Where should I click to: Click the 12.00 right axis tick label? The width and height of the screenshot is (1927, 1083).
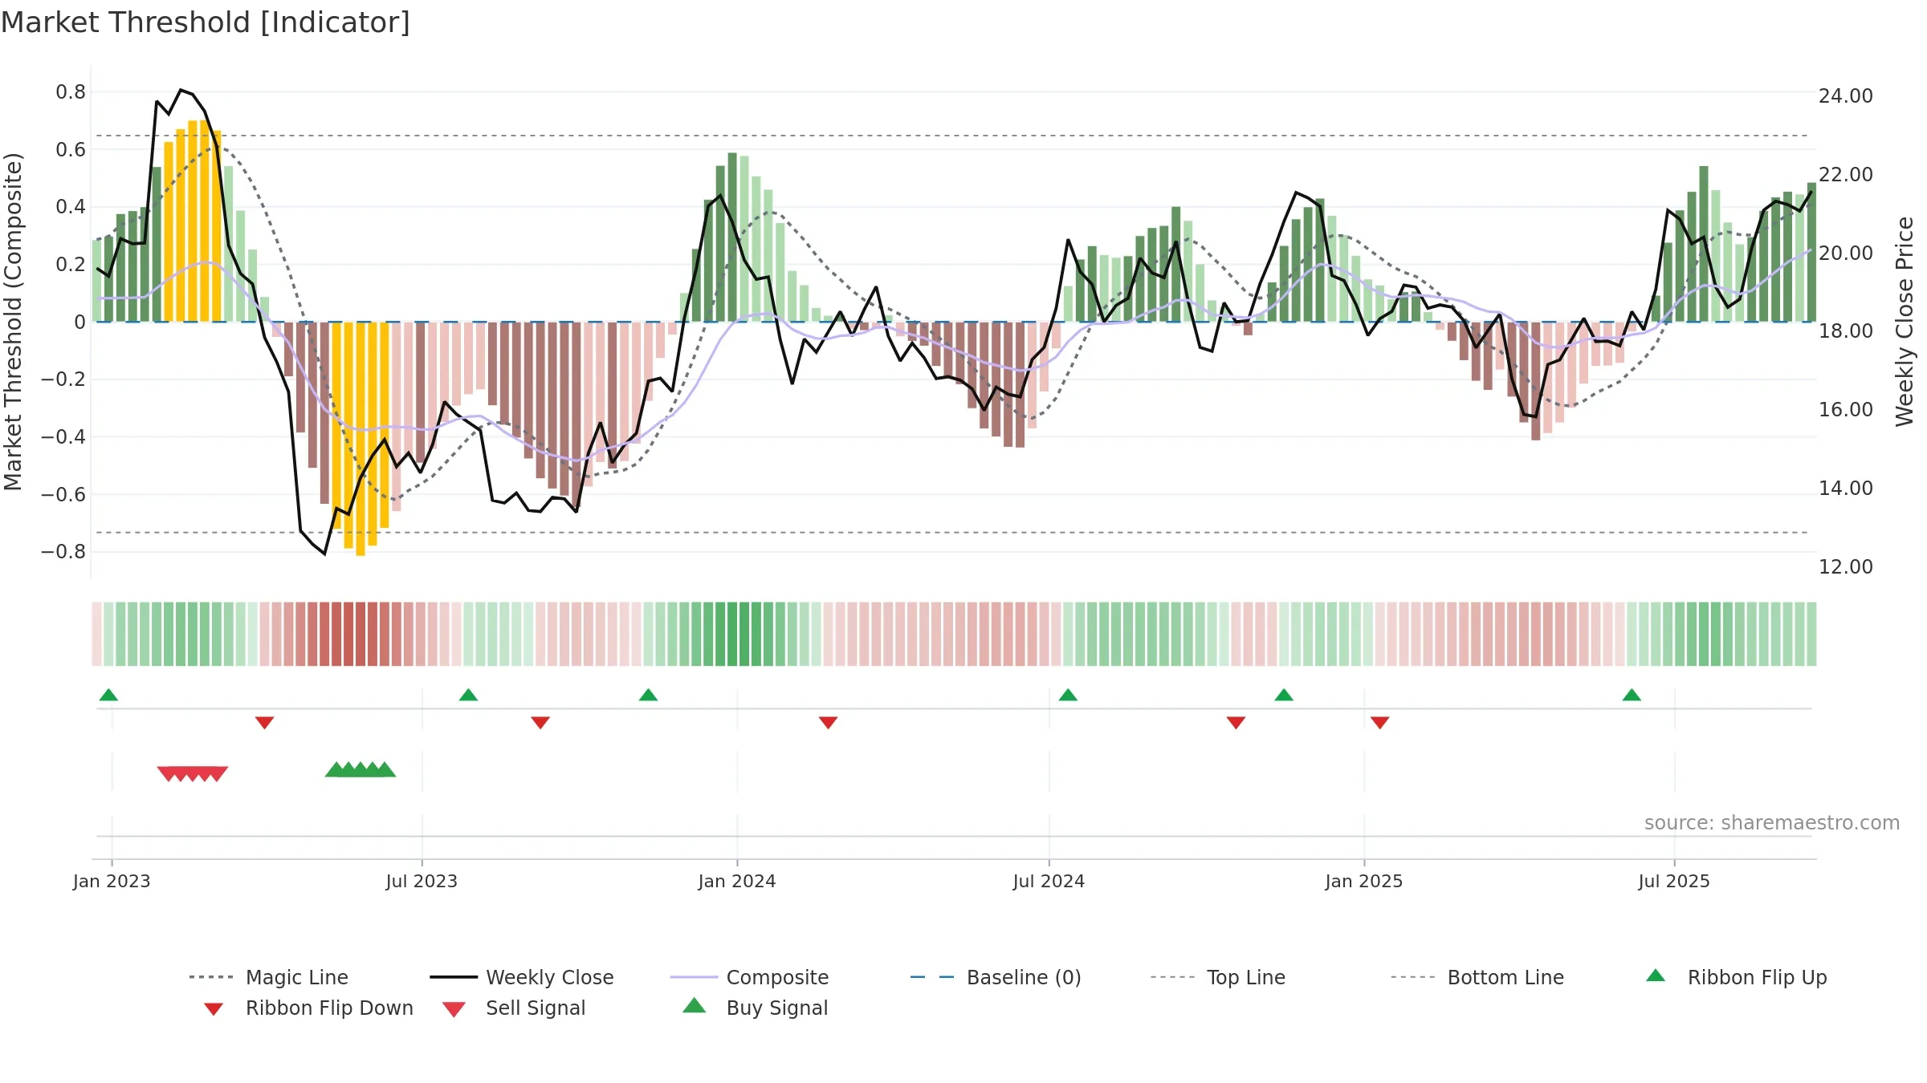click(1846, 567)
